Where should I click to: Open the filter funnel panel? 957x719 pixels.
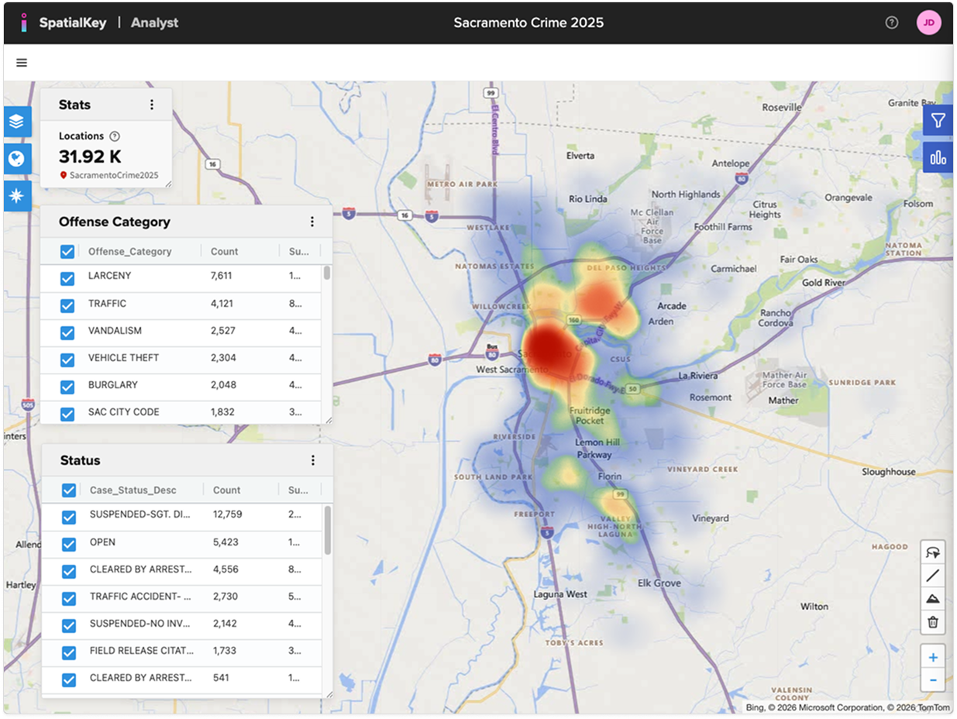tap(938, 121)
